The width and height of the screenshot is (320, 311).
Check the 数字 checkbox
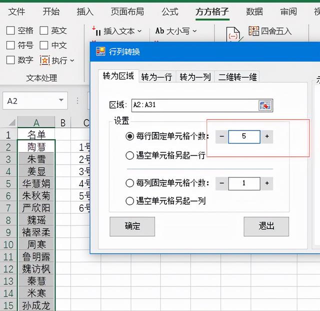pos(10,60)
